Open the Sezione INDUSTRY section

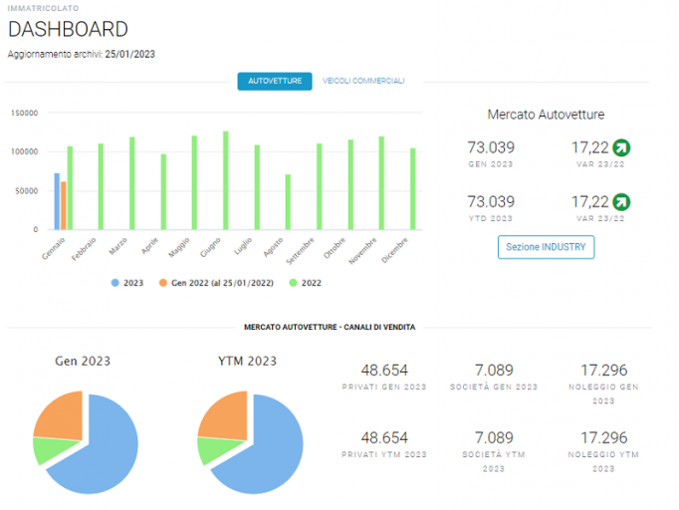tap(546, 247)
